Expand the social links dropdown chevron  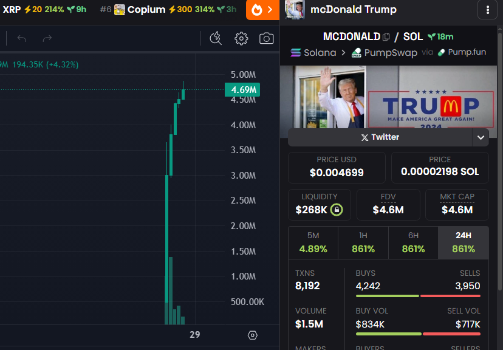[481, 137]
